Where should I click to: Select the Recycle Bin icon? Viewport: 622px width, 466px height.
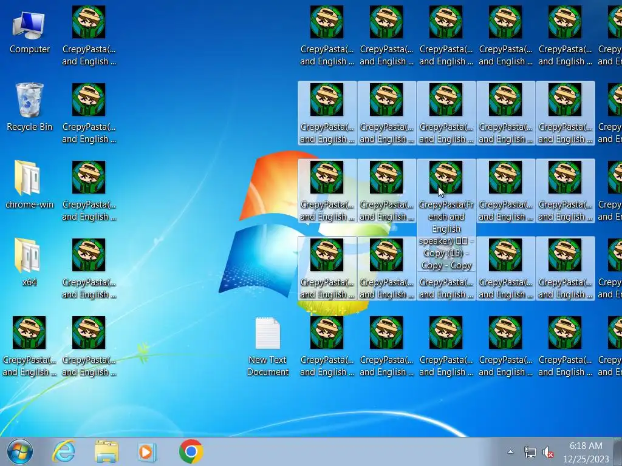29,107
